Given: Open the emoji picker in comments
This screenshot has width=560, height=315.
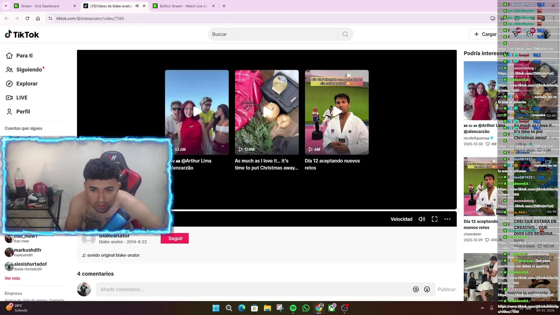Looking at the screenshot, I should click(427, 289).
